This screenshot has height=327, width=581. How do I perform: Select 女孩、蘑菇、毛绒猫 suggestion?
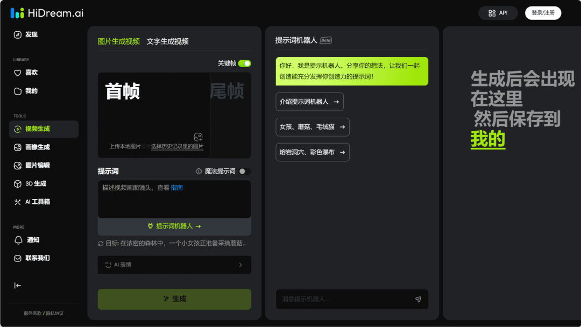coord(313,127)
